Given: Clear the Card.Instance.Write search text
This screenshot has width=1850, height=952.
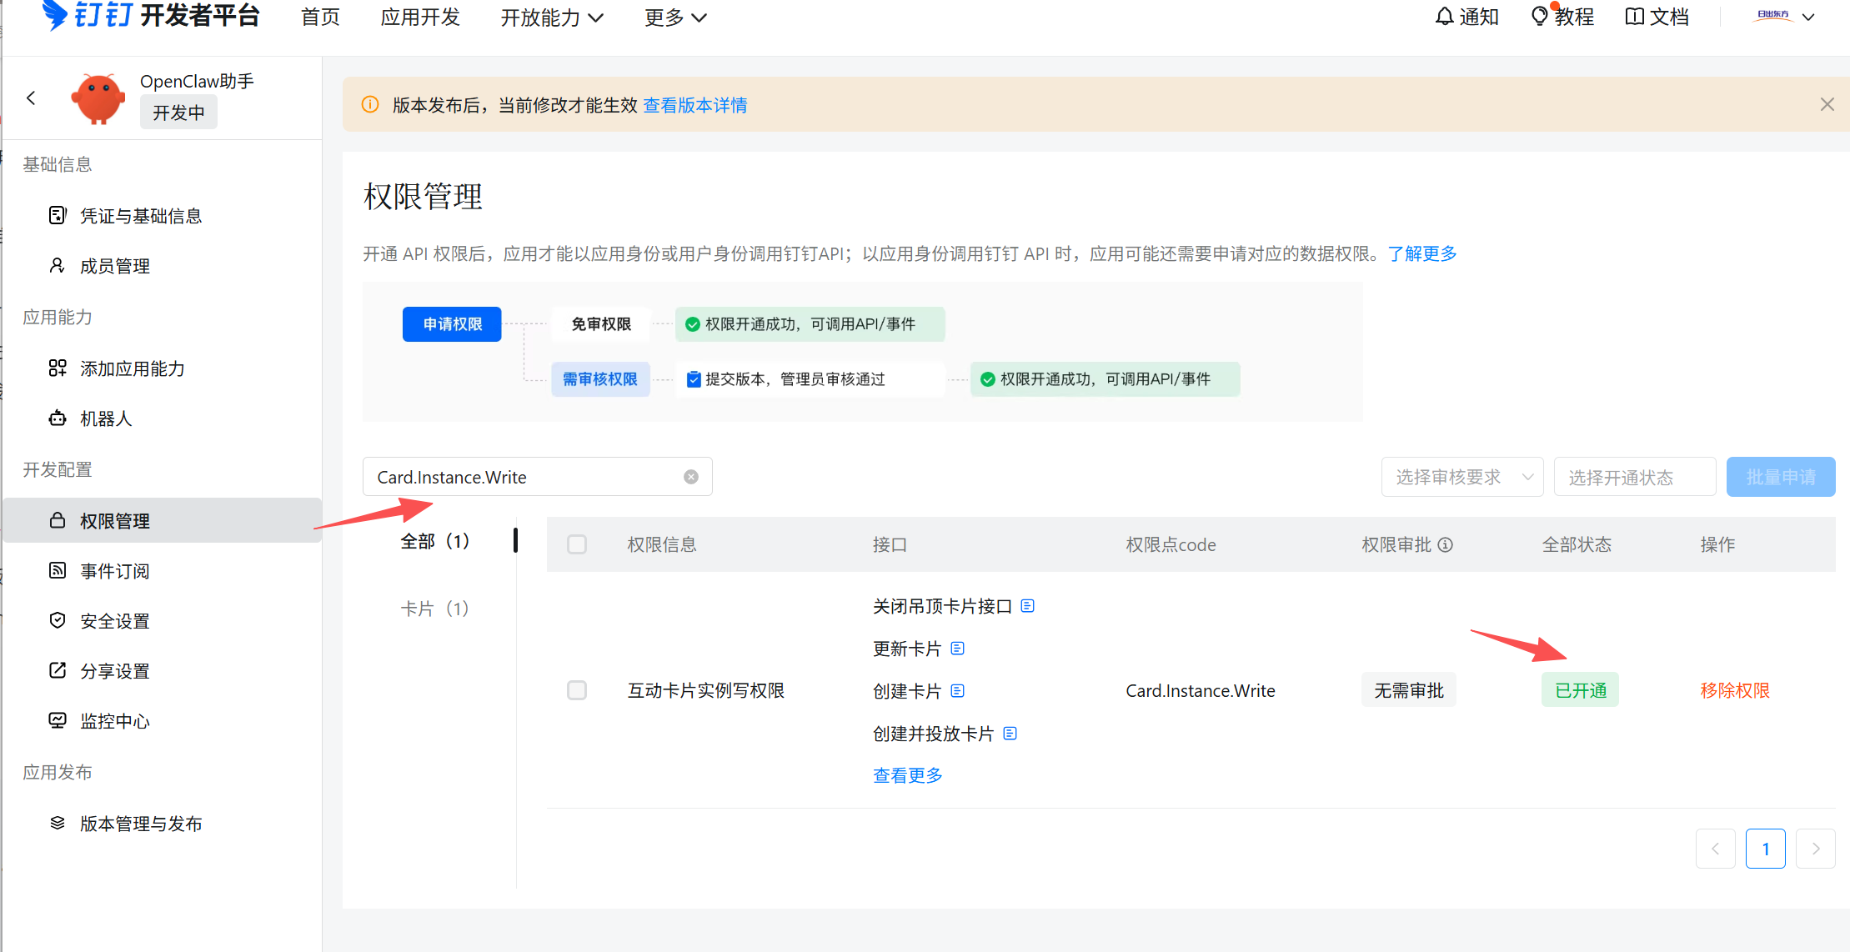Looking at the screenshot, I should [x=691, y=477].
